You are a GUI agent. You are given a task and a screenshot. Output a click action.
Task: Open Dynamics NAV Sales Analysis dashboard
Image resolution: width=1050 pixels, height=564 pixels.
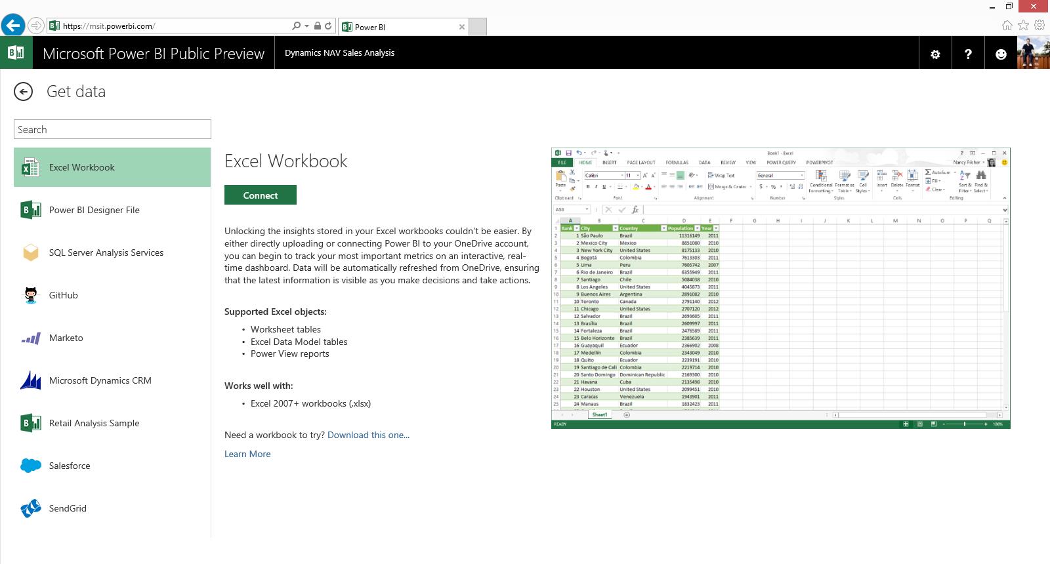[x=339, y=52]
